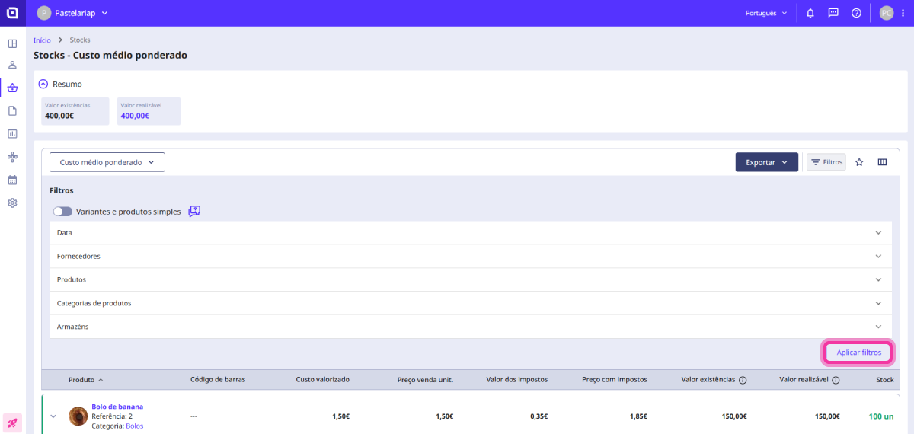This screenshot has height=434, width=914.
Task: Click info icon next to Valor existências column
Action: [743, 380]
